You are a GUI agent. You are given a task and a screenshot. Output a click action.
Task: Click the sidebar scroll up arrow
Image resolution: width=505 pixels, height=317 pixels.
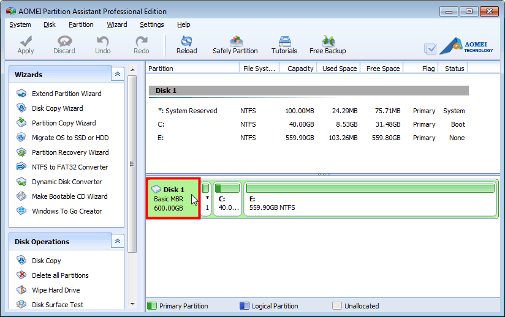click(x=132, y=70)
